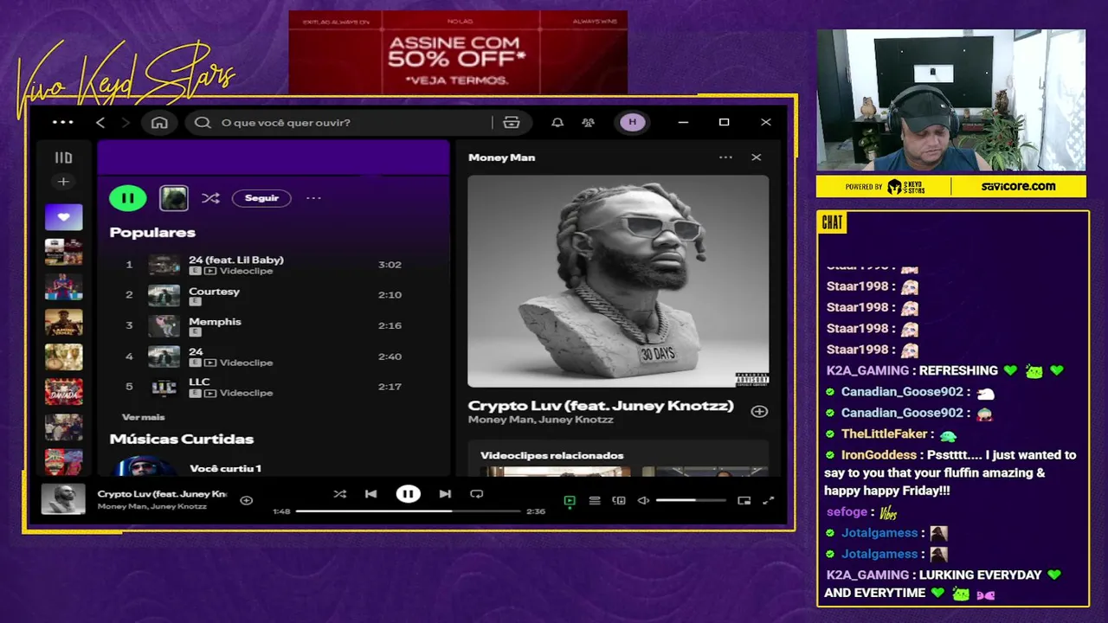Open 'Músicas Curtidas' section heading

[x=181, y=439]
